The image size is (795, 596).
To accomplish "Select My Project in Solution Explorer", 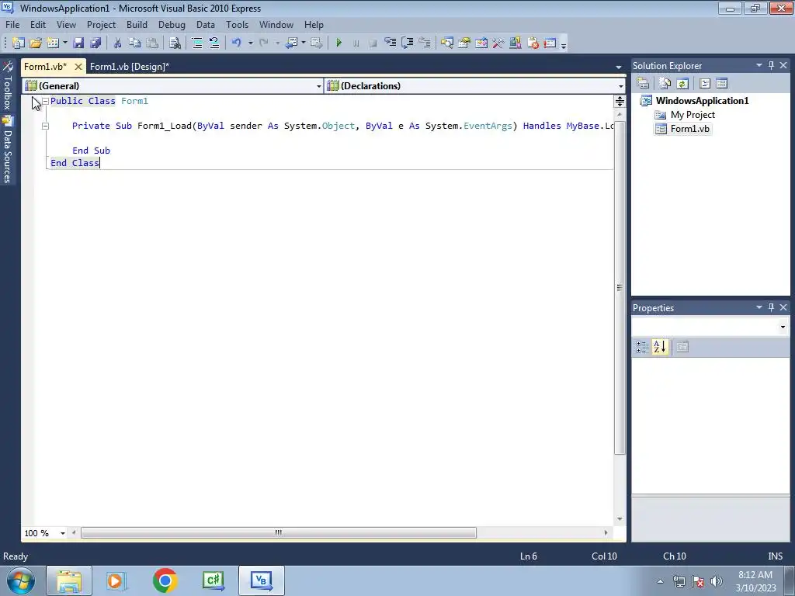I will [693, 115].
